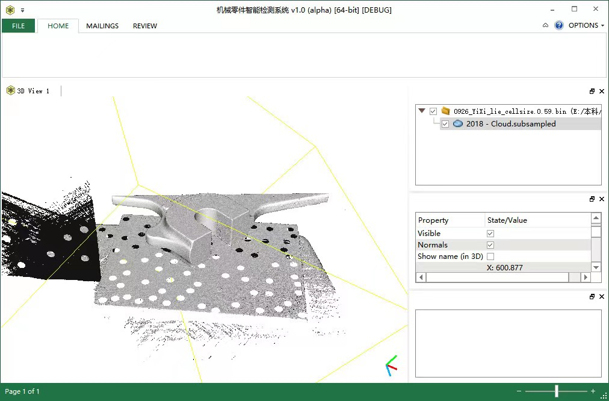Close the bottom empty panel with its X
609x401 pixels.
[602, 296]
